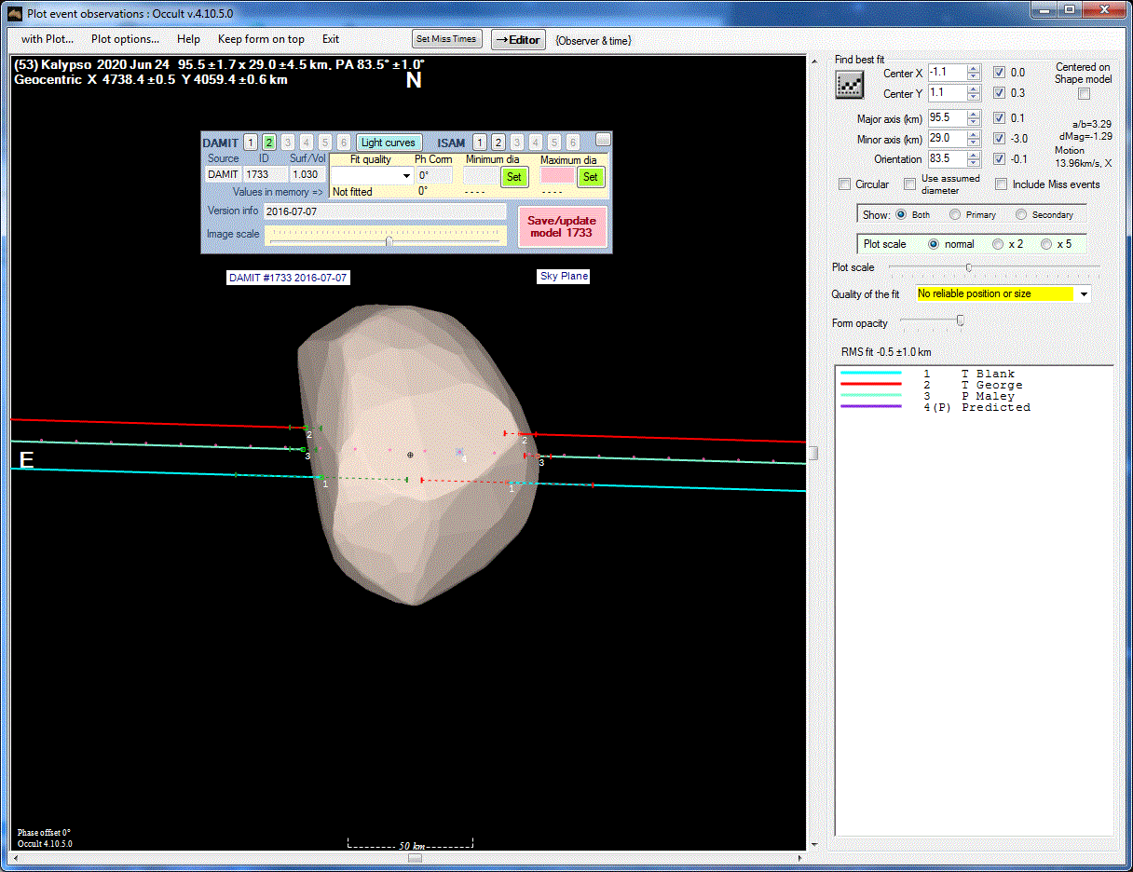Open the Quality of the fit dropdown
Viewport: 1133px width, 872px height.
[x=1083, y=294]
